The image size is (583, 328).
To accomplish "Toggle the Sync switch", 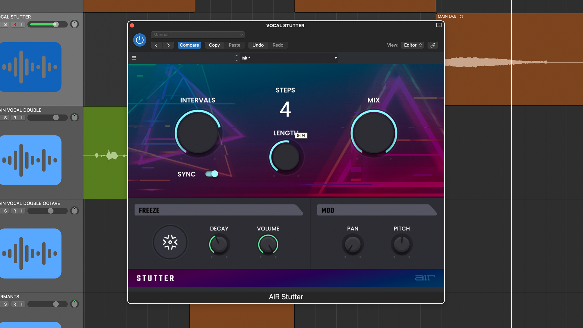I will (x=212, y=174).
